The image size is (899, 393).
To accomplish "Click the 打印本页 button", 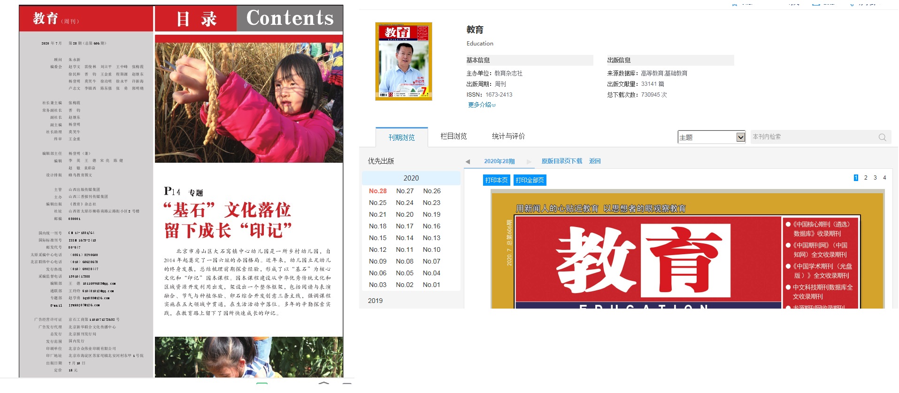I will coord(496,180).
